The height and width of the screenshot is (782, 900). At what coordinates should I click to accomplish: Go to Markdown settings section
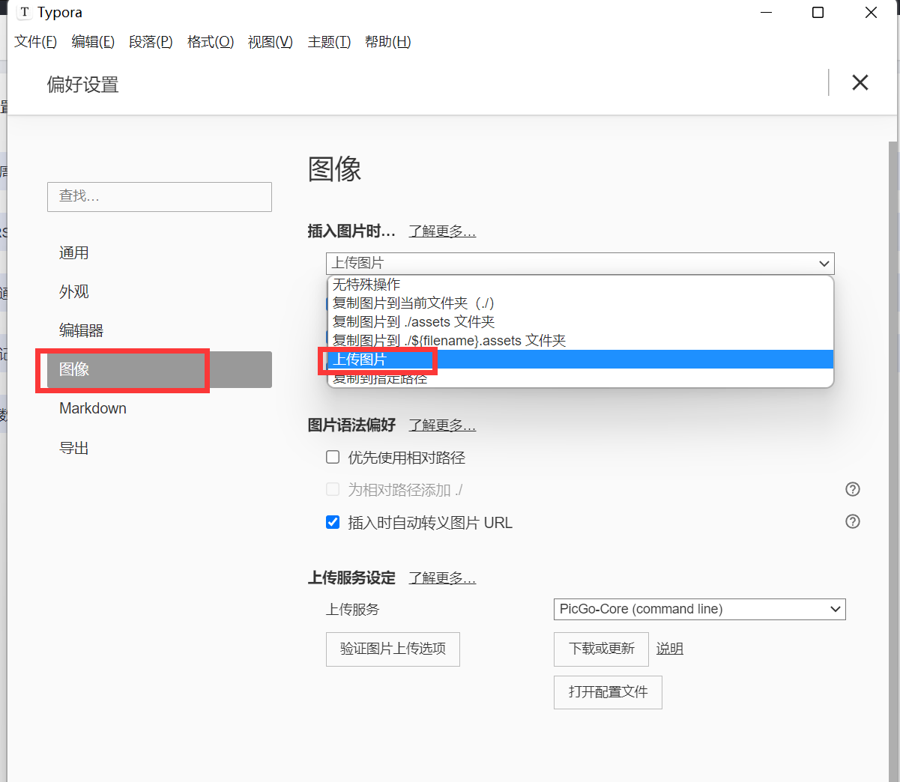(x=160, y=408)
